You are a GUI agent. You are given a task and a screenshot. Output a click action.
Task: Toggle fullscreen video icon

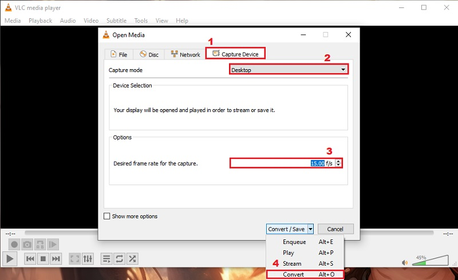pos(74,259)
